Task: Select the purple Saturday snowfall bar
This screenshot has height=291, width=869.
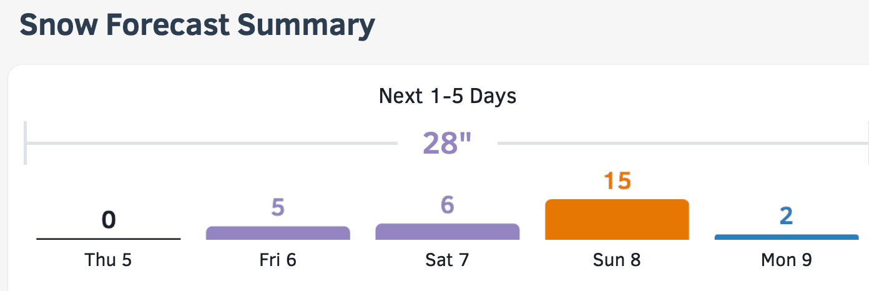Action: [x=448, y=232]
